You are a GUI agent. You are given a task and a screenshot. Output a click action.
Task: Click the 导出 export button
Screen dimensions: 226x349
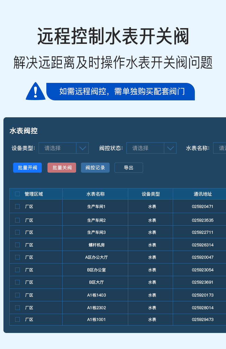128,168
